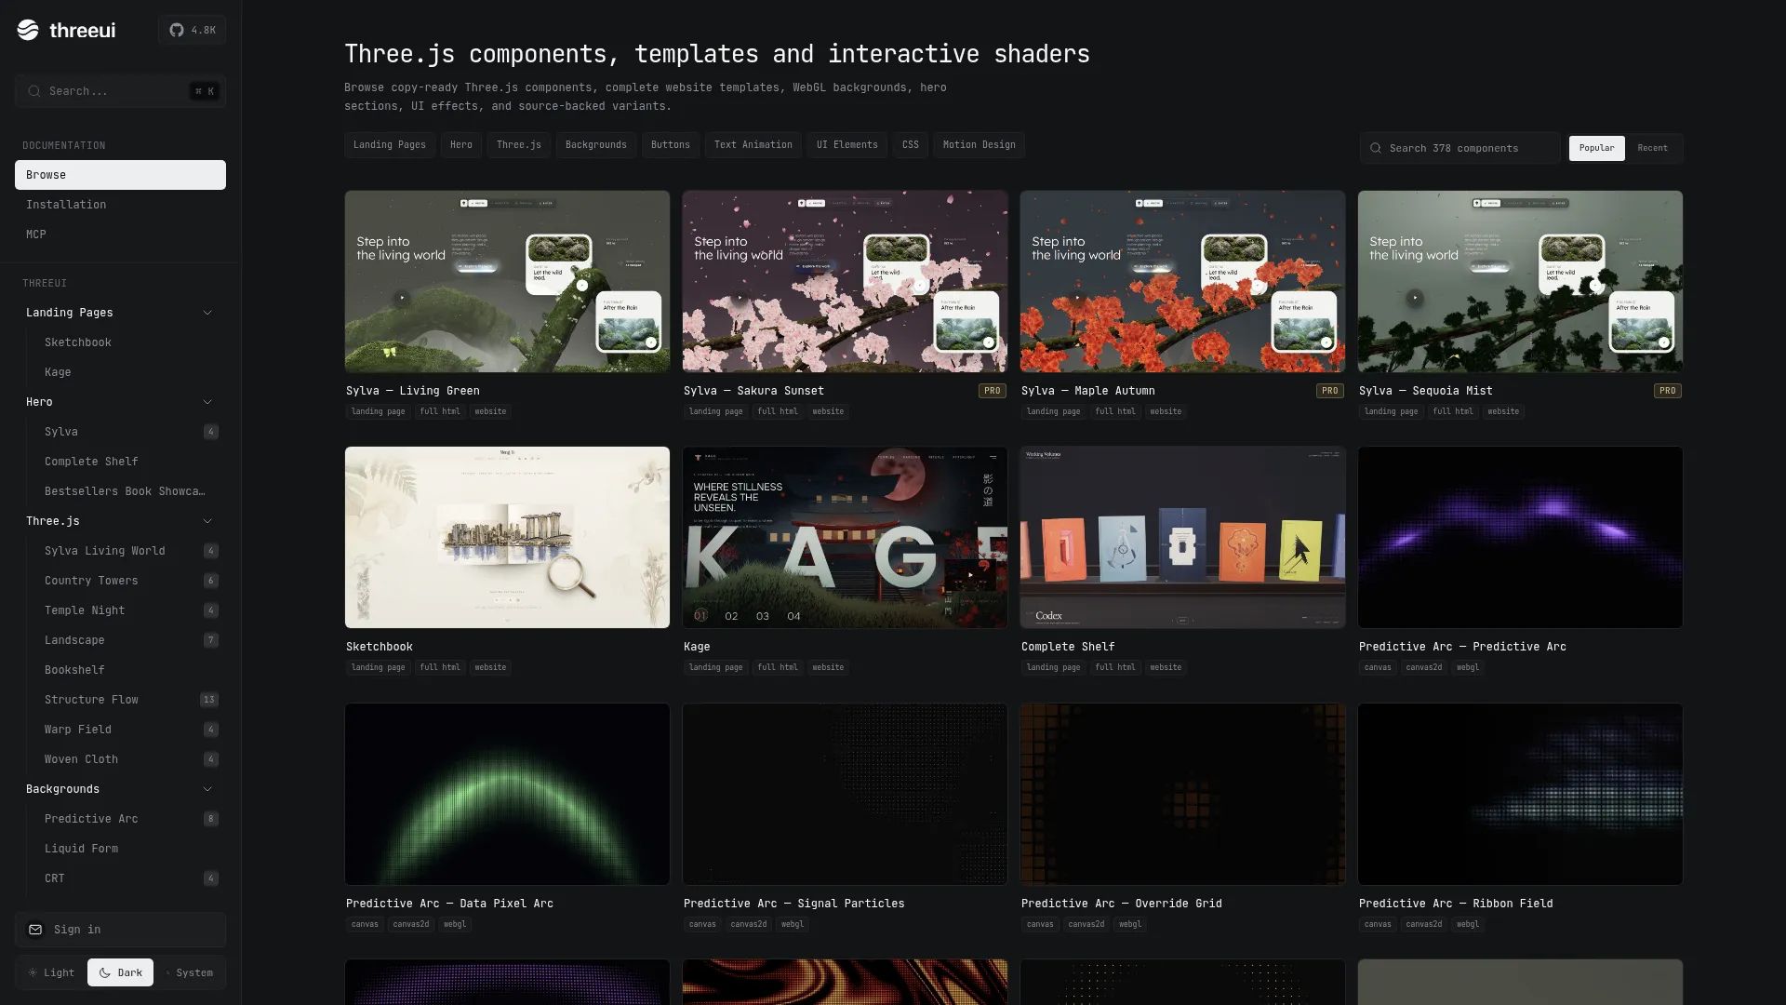Open the Sylva Living Green thumbnail
Screen dimensions: 1786x1005
pyautogui.click(x=507, y=281)
